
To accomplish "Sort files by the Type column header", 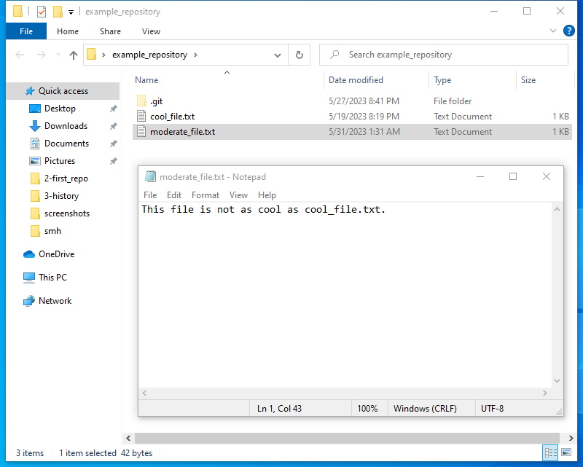I will coord(442,80).
